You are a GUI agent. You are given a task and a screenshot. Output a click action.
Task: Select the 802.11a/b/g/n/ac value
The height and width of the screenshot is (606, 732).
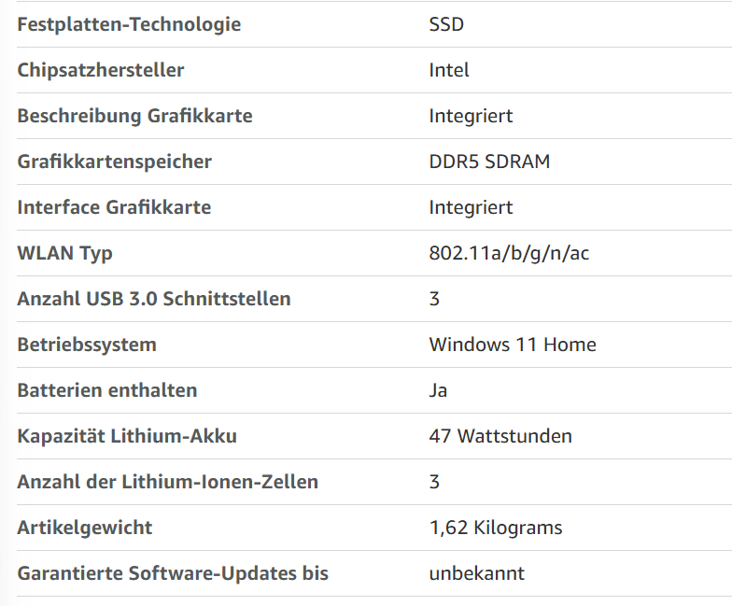[x=509, y=253]
